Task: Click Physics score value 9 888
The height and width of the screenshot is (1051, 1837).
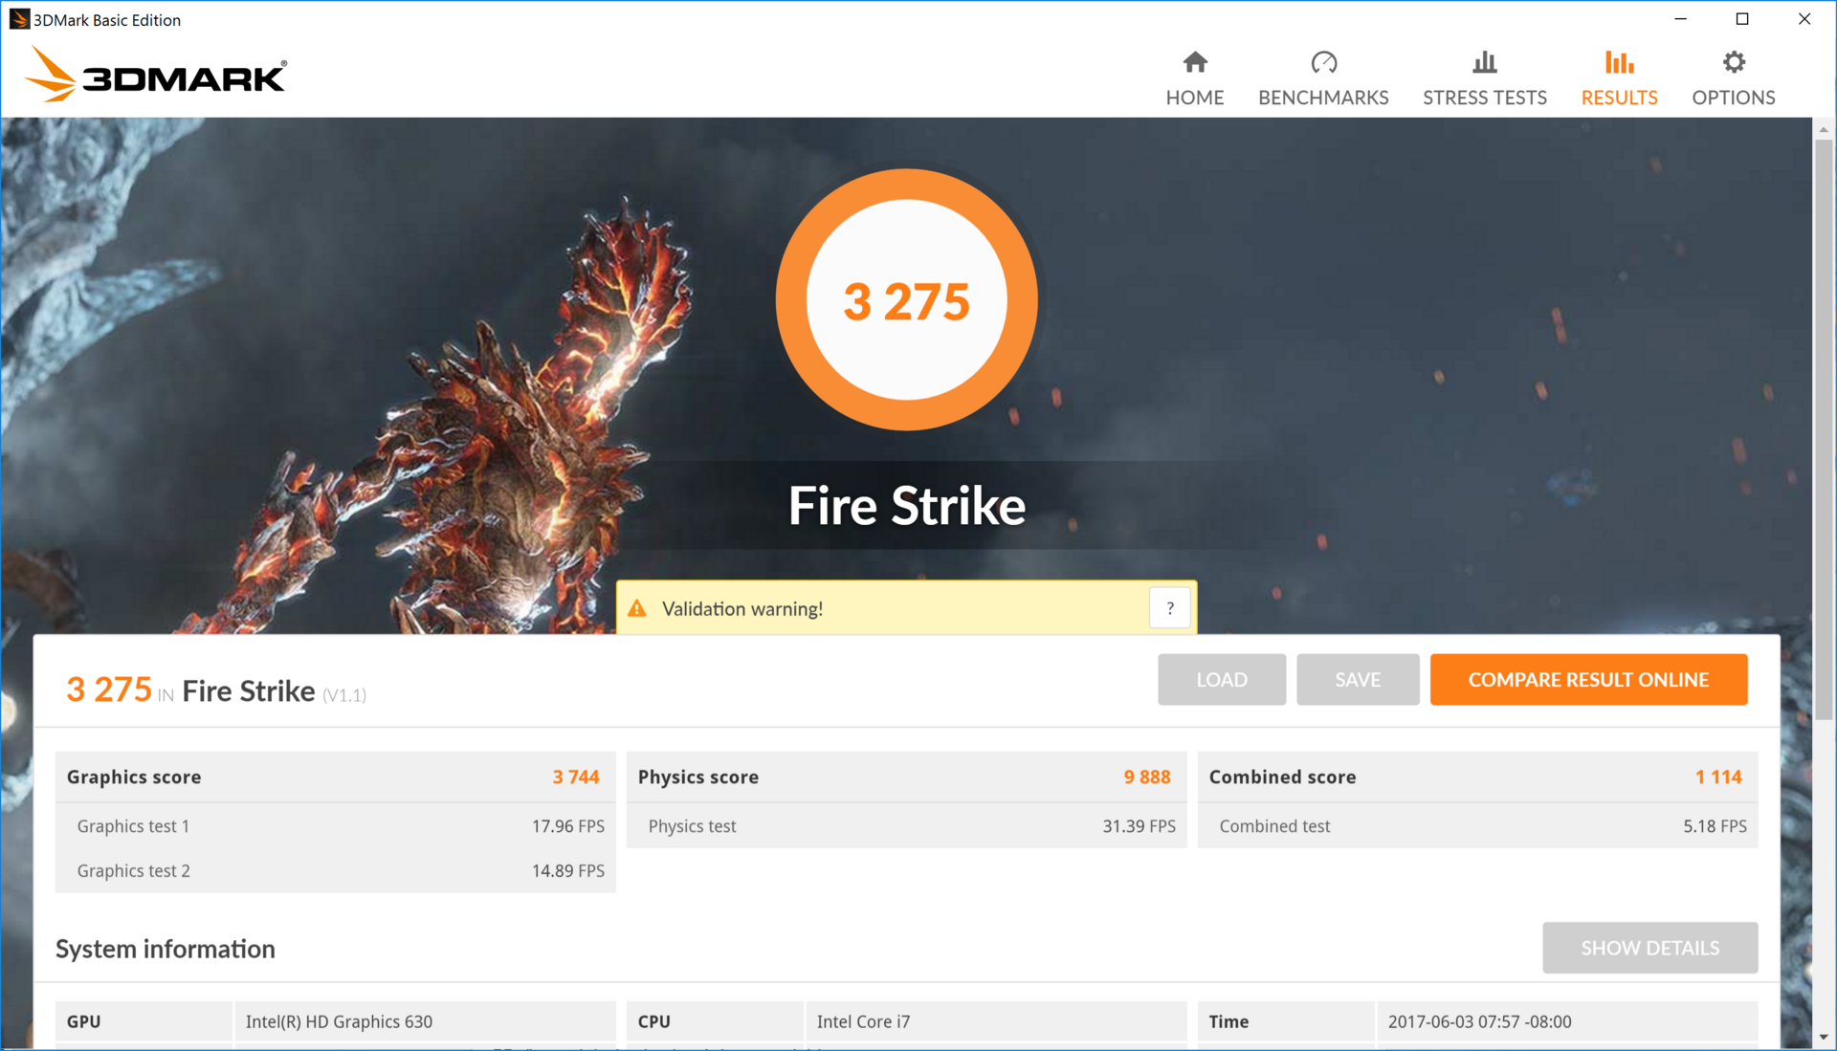Action: (1147, 777)
